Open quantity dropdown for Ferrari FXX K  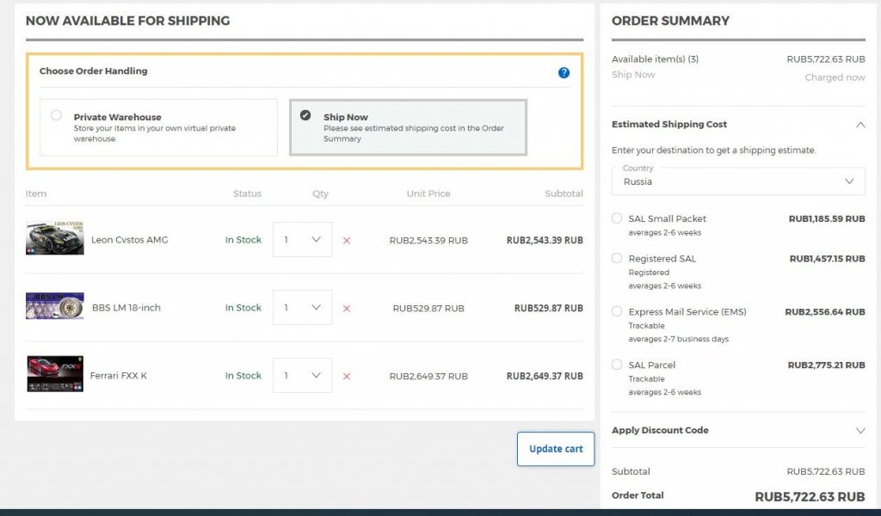[x=302, y=376]
